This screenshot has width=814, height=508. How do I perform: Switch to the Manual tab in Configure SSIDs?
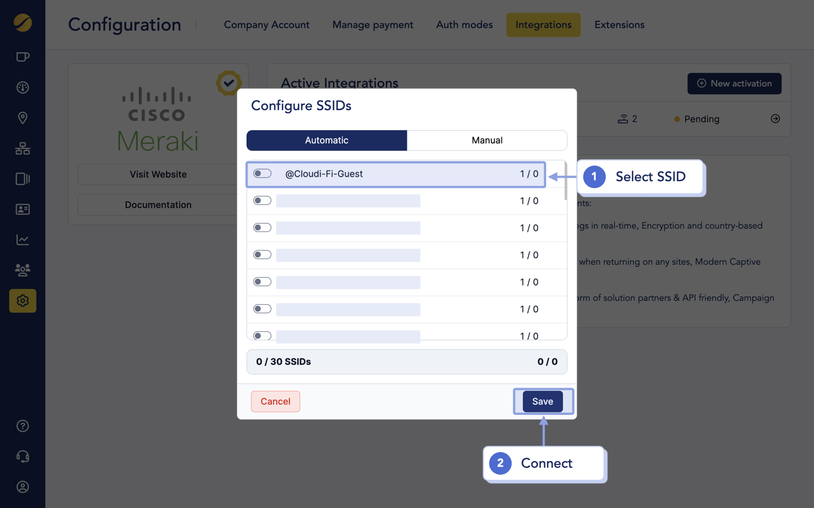pyautogui.click(x=487, y=140)
